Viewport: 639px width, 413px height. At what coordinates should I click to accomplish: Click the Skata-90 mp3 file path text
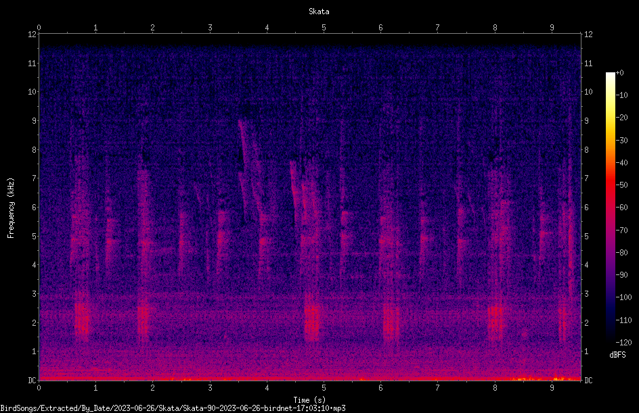pos(173,408)
